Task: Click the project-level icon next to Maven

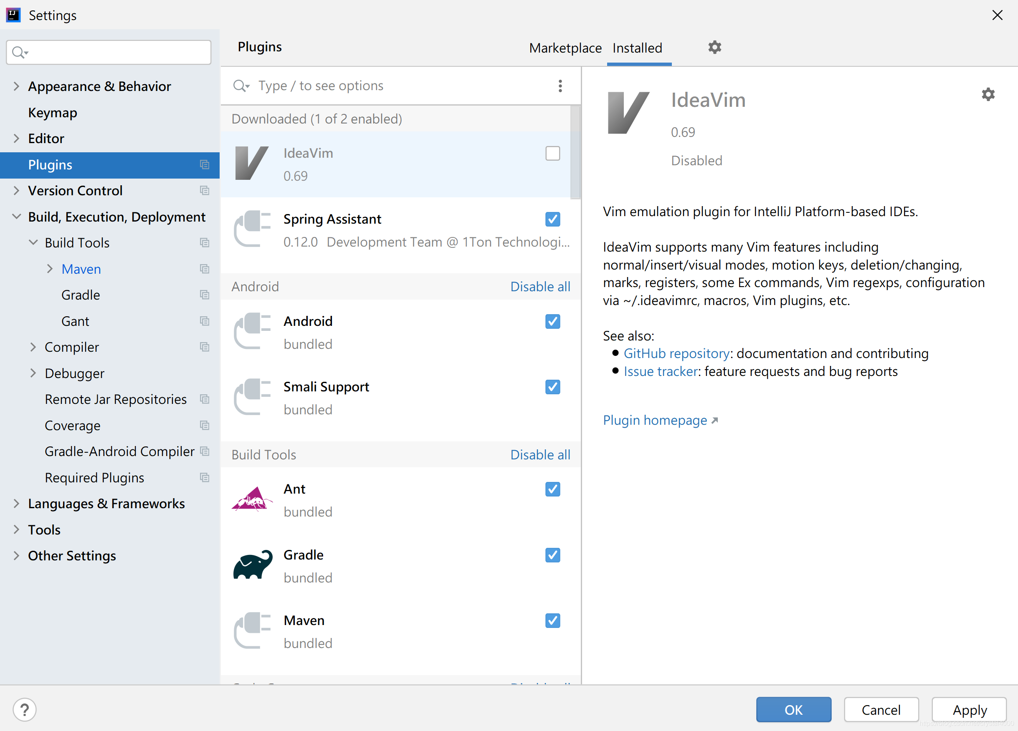Action: [205, 269]
